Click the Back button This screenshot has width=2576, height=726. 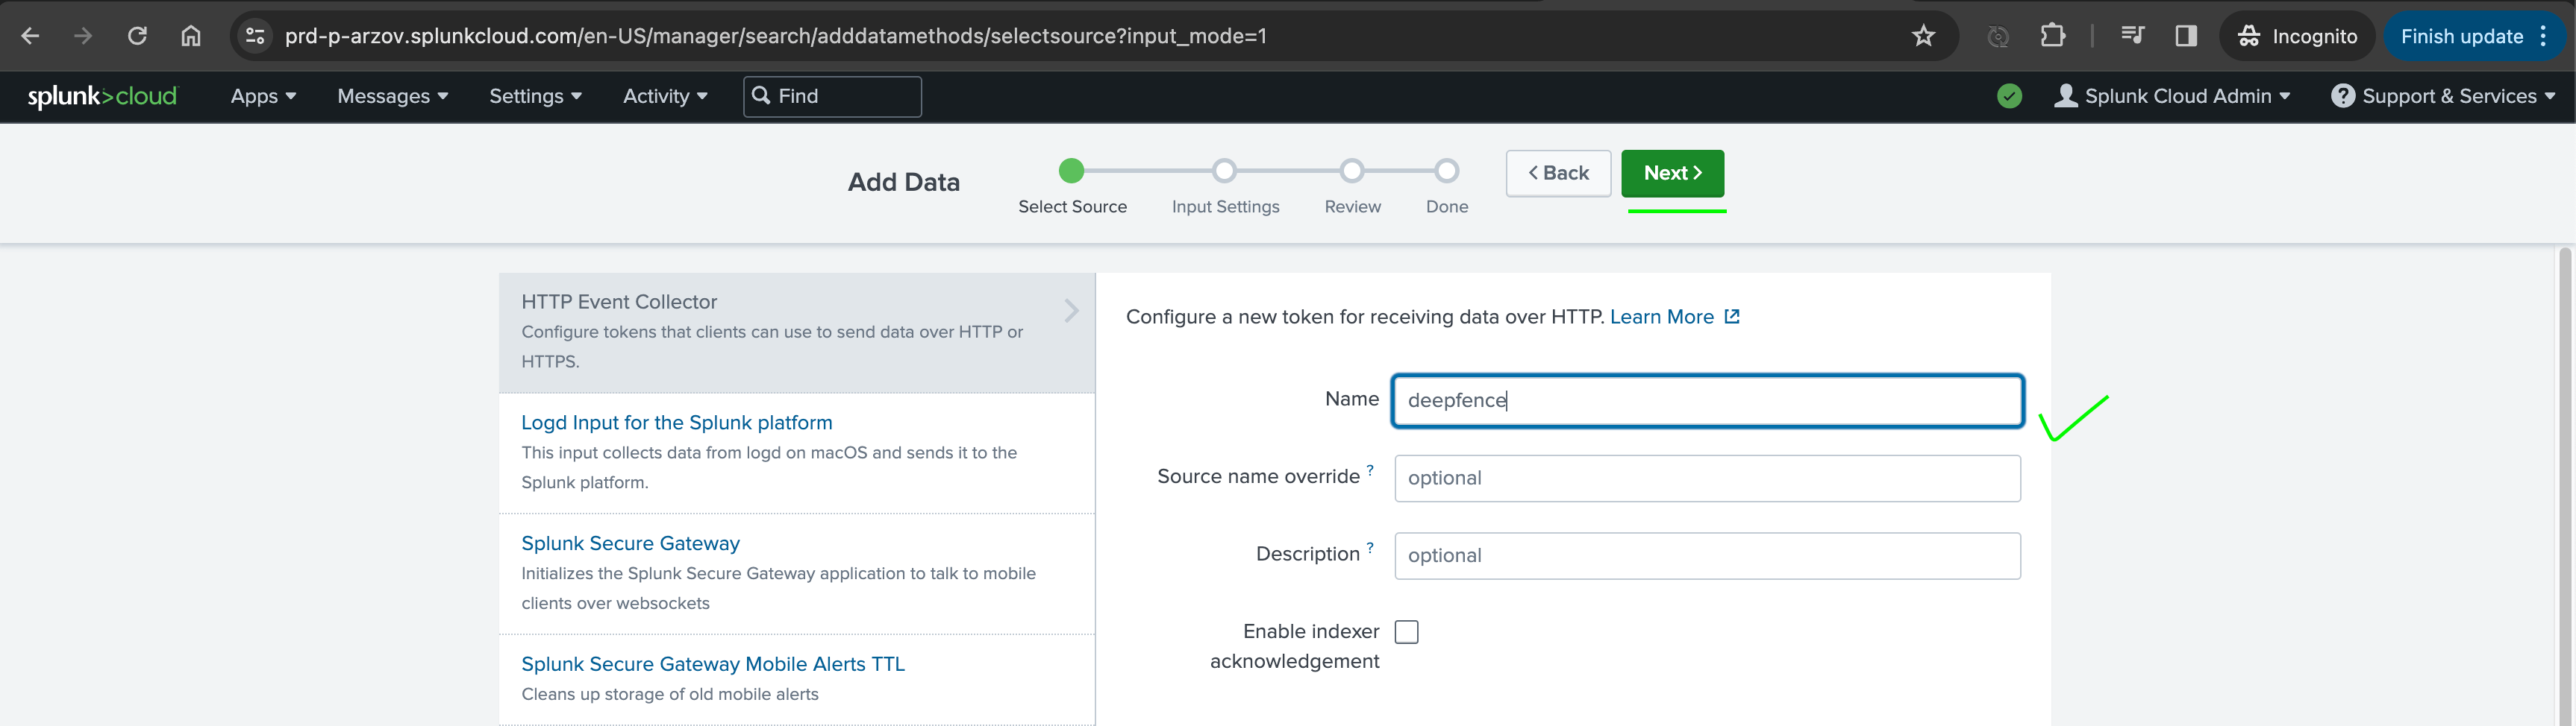[x=1558, y=174]
